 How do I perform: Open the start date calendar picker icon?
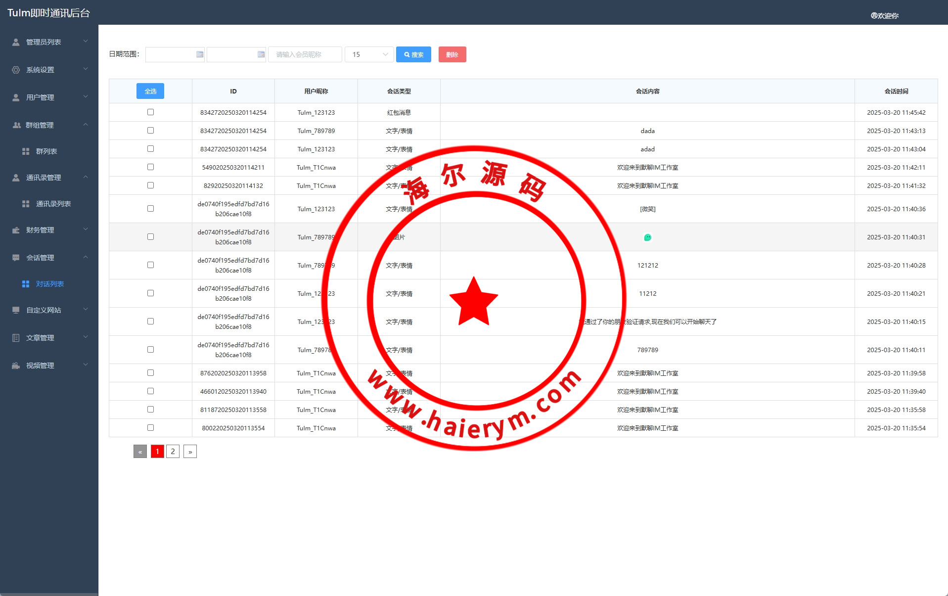point(200,54)
